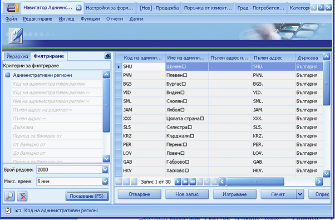Clear the filter with the red-X icon

[22, 196]
